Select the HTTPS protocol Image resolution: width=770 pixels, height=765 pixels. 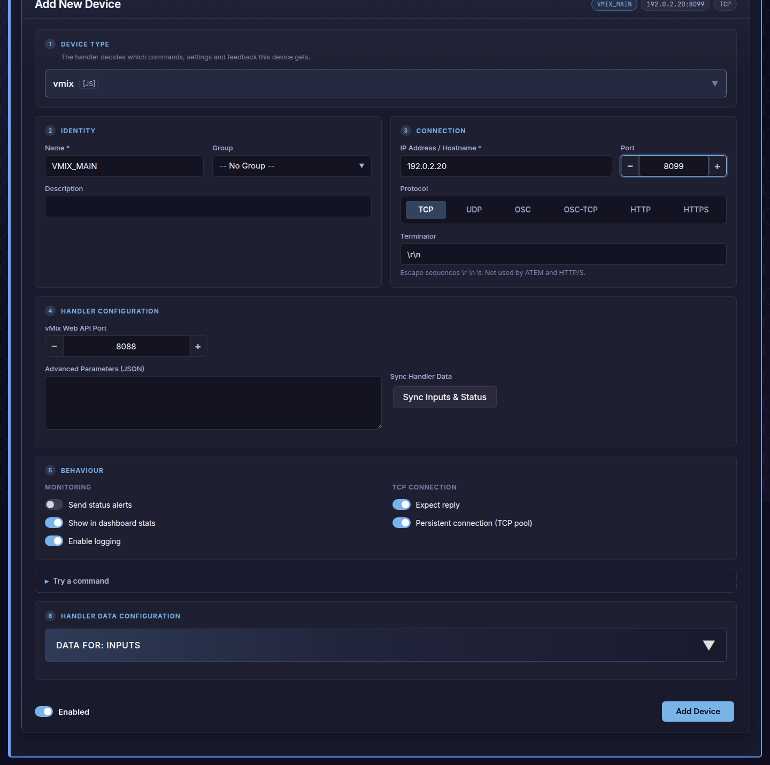(x=696, y=210)
